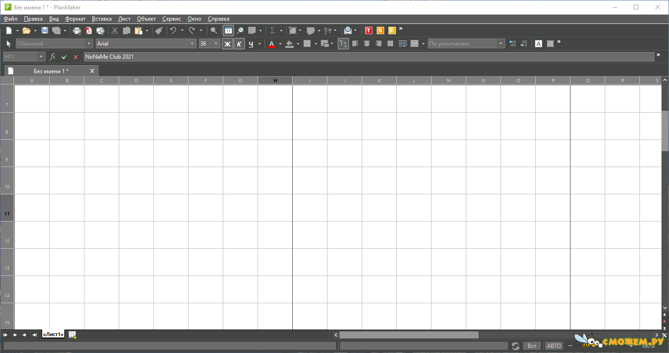Click the font color red A swatch

click(x=271, y=44)
